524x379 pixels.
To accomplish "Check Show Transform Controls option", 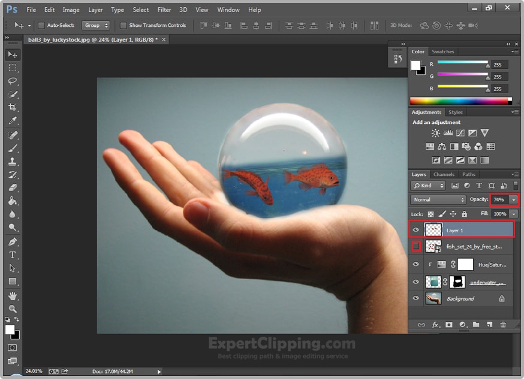I will point(124,26).
